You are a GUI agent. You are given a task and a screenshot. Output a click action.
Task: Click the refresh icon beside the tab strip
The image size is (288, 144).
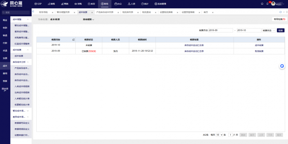click(280, 12)
